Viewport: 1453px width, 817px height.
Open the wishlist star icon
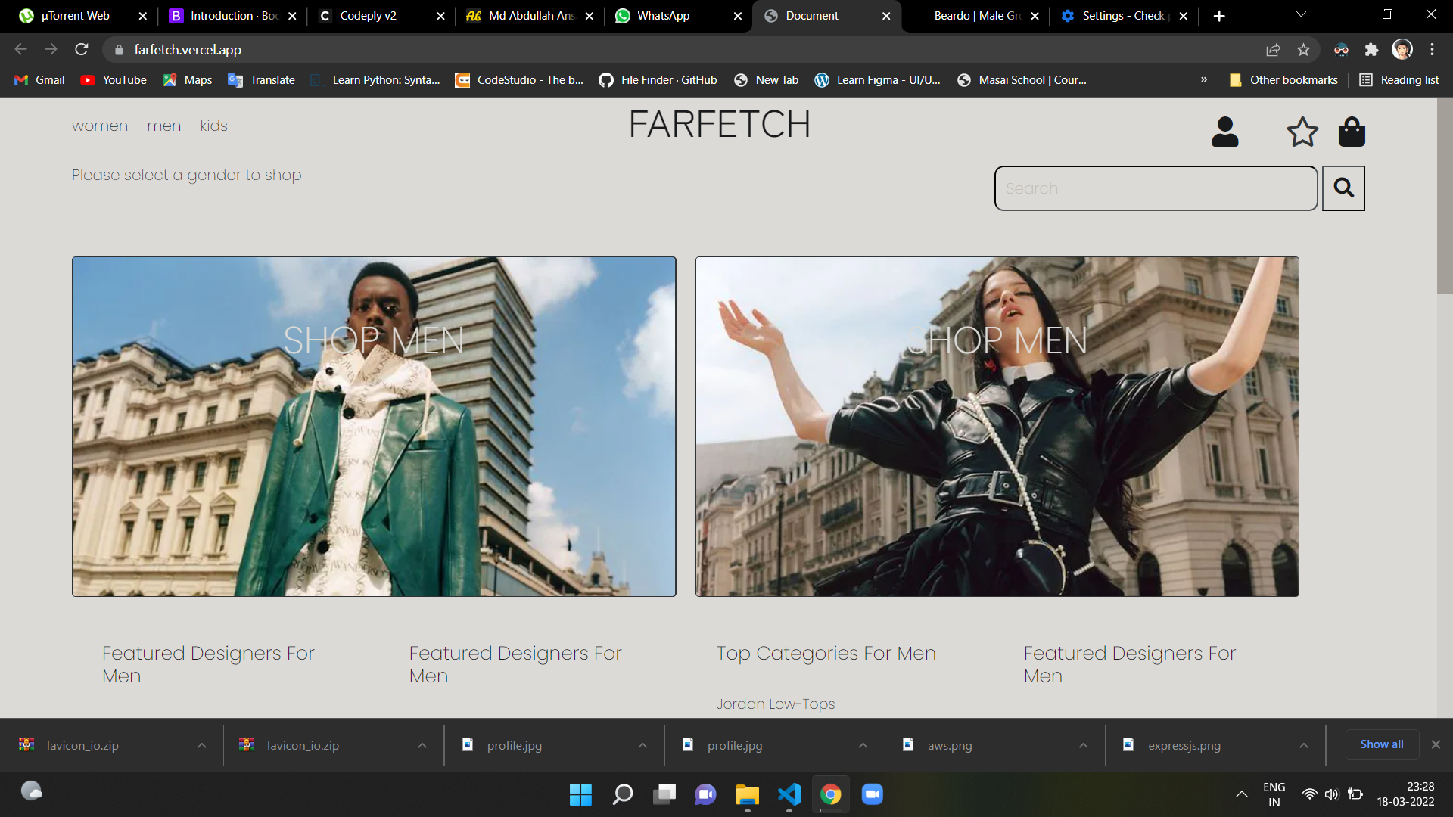point(1302,132)
